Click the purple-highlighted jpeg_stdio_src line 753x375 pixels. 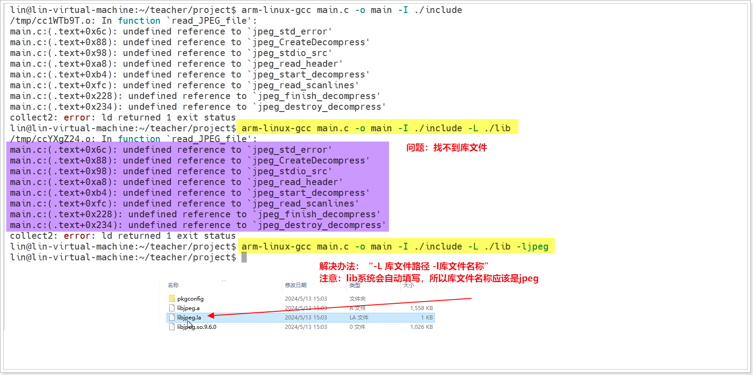(171, 171)
